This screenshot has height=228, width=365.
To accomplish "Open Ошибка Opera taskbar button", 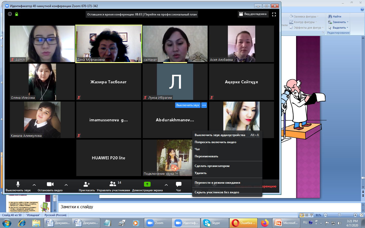I will tap(244, 223).
